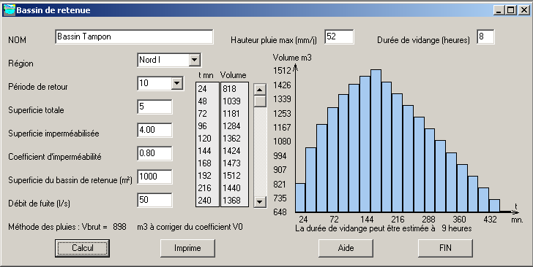
Task: Click the Superficie imperméabilisée field
Action: point(154,130)
